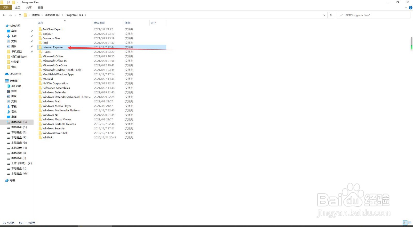Switch to details view icon in status bar
The image size is (413, 227).
[405, 223]
